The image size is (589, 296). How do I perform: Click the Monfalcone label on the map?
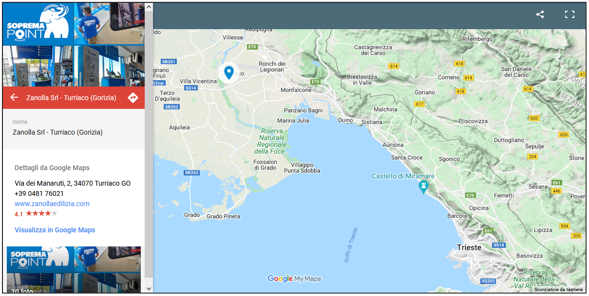click(x=296, y=90)
